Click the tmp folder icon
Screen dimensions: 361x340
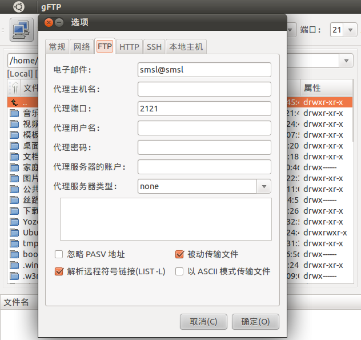tap(14, 243)
